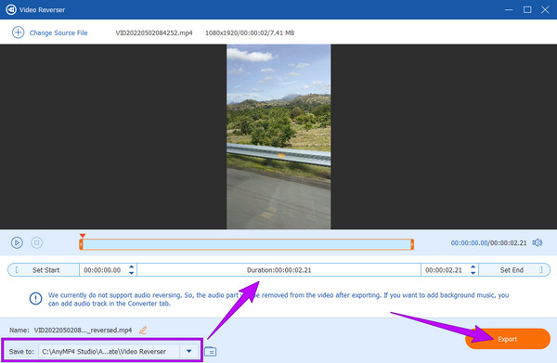Click the playback time 00:00:00.00/00:00:02.21
Image resolution: width=557 pixels, height=363 pixels.
(x=488, y=243)
